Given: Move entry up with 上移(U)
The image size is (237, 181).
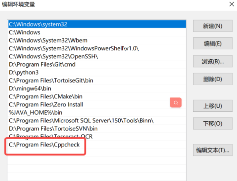Looking at the screenshot, I should click(x=213, y=106).
